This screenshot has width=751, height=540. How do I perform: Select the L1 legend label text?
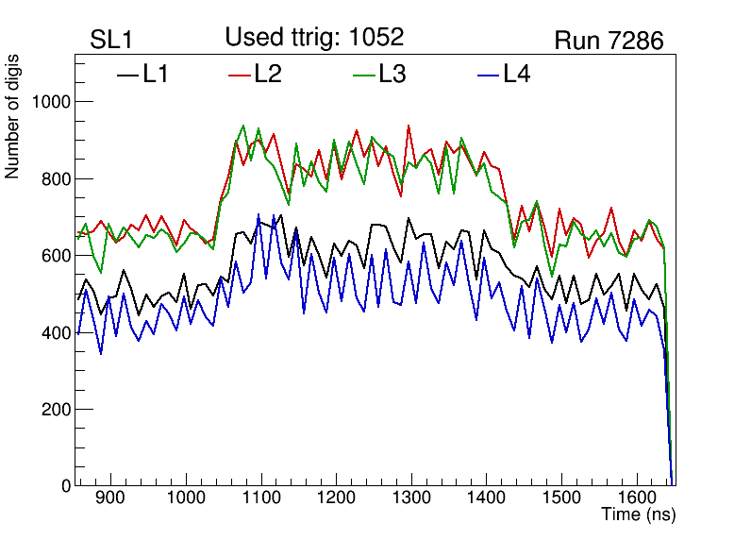156,75
